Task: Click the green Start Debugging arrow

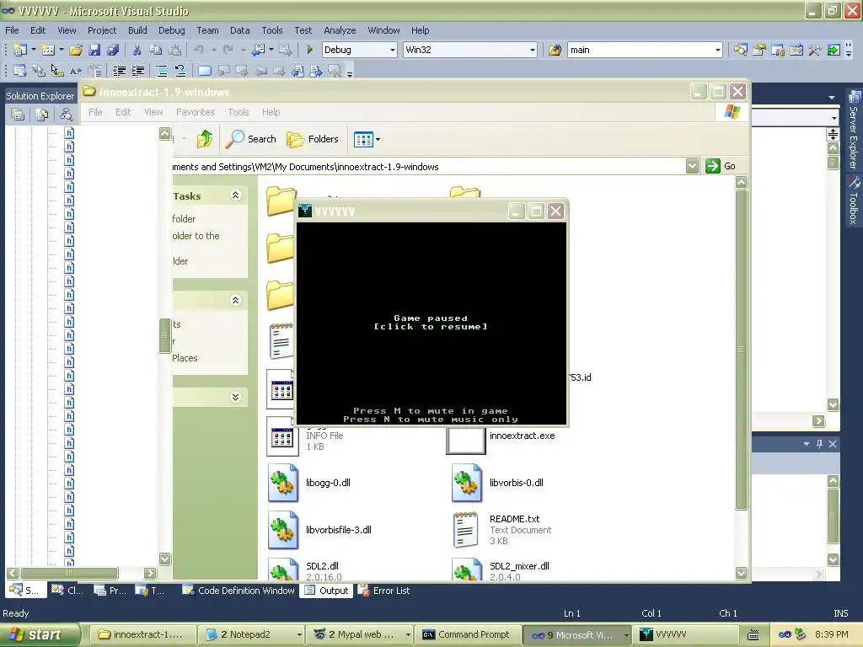Action: (x=310, y=50)
